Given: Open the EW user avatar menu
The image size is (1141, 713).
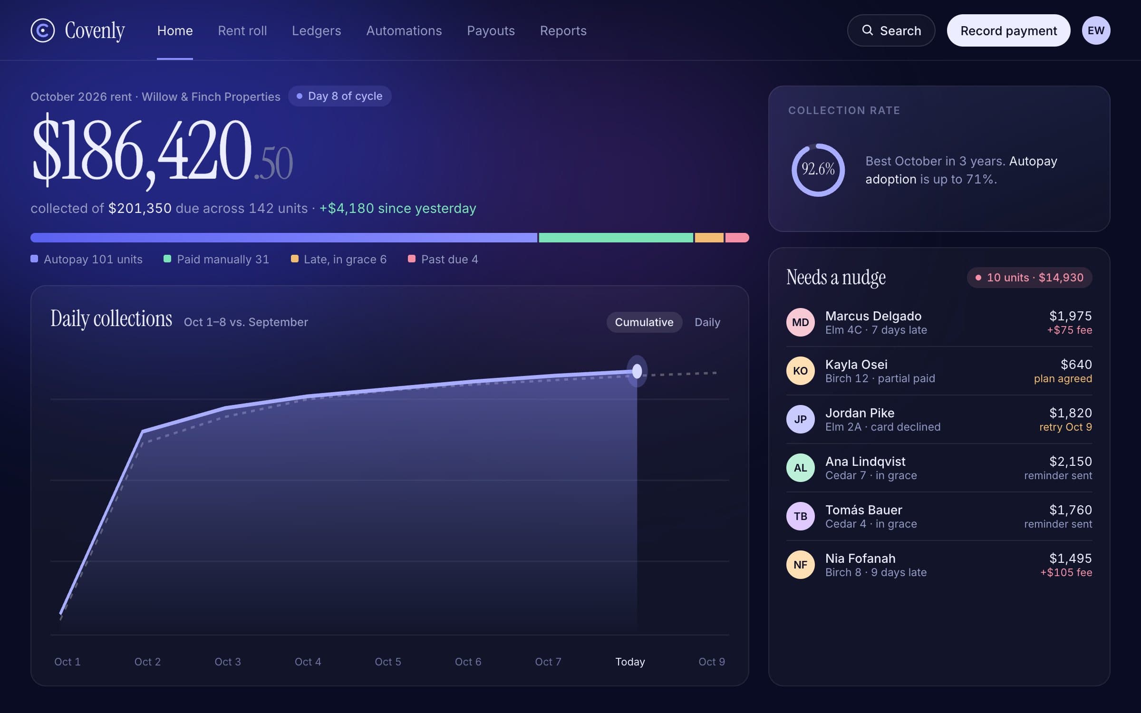Looking at the screenshot, I should pos(1096,30).
